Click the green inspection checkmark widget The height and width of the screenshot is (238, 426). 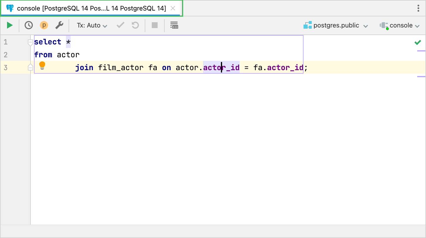pyautogui.click(x=418, y=42)
